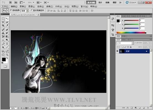Activate Essentials workspace button
The height and width of the screenshot is (110, 153).
point(91,2)
